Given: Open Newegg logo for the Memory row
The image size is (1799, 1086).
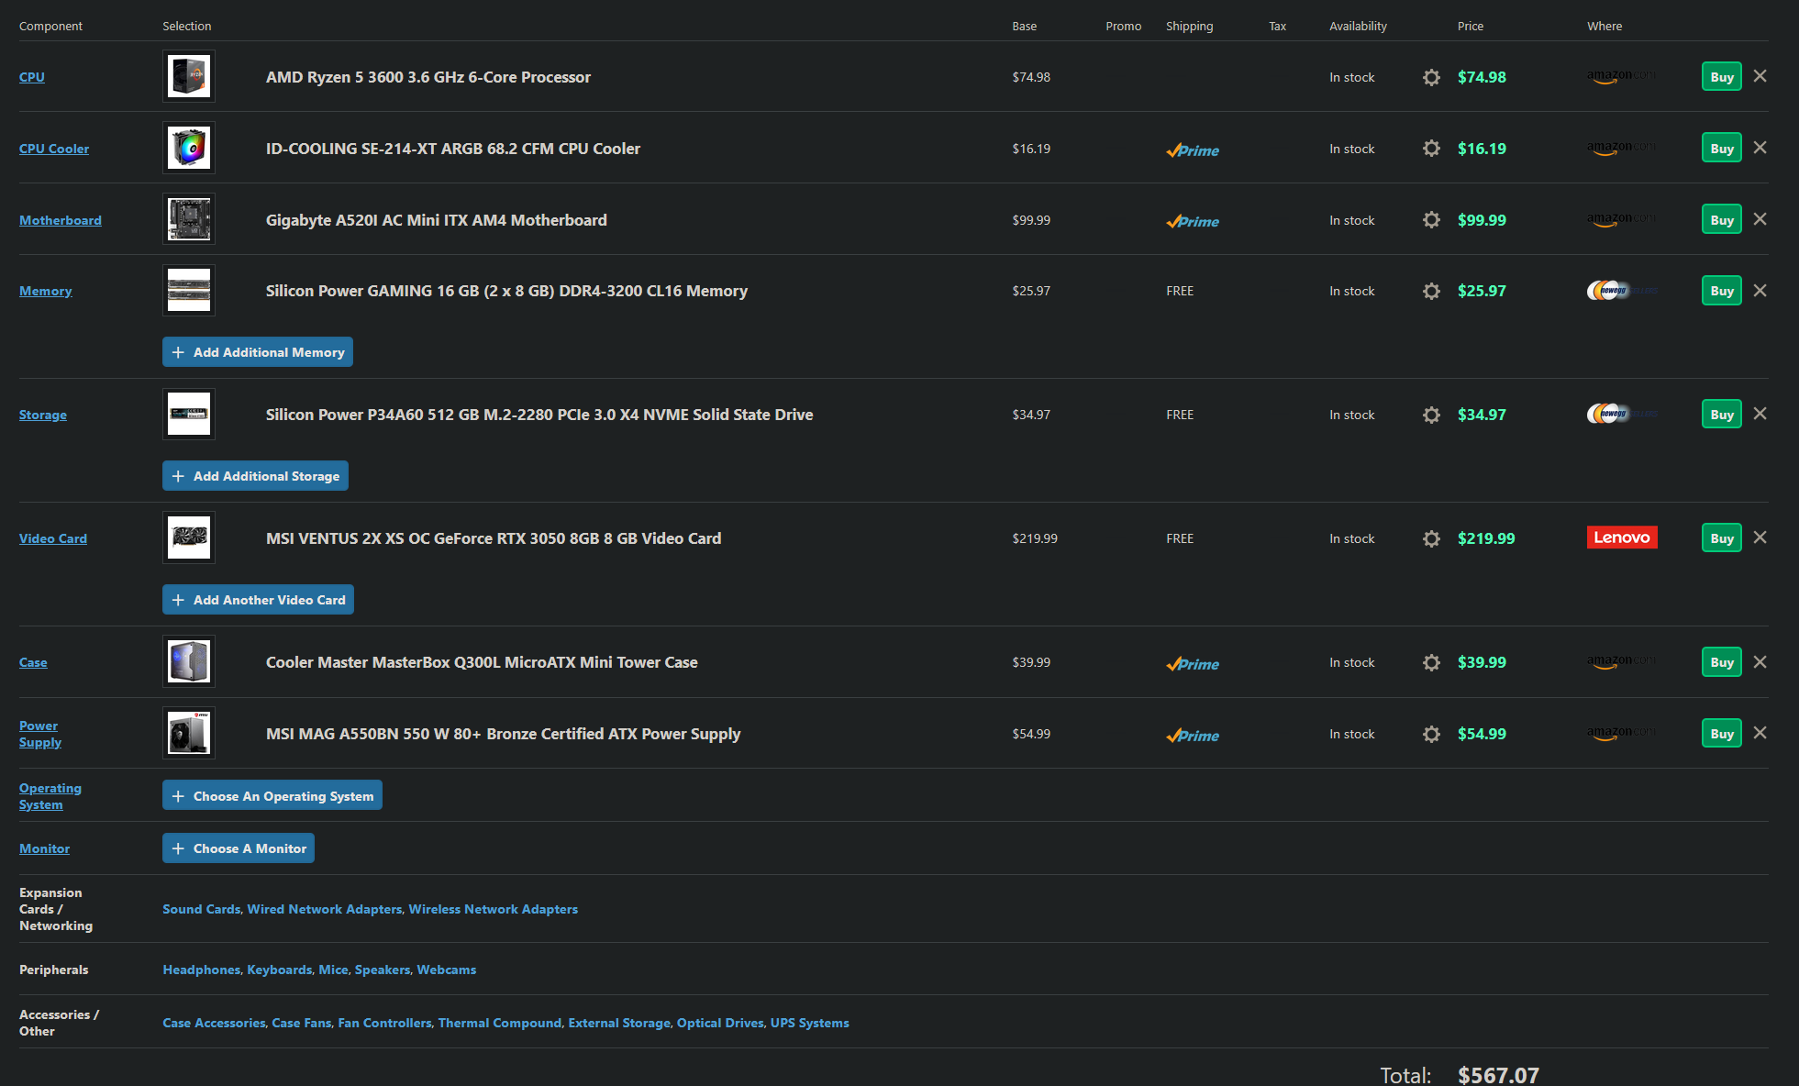Looking at the screenshot, I should (1622, 291).
